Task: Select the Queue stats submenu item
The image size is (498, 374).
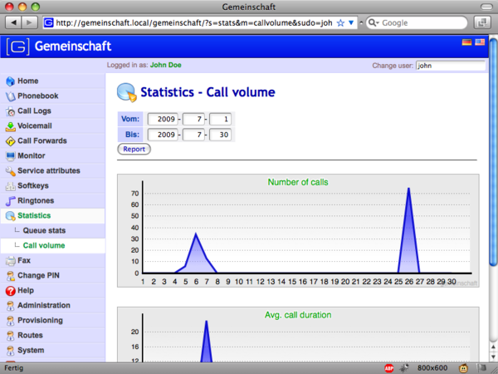Action: (x=44, y=230)
